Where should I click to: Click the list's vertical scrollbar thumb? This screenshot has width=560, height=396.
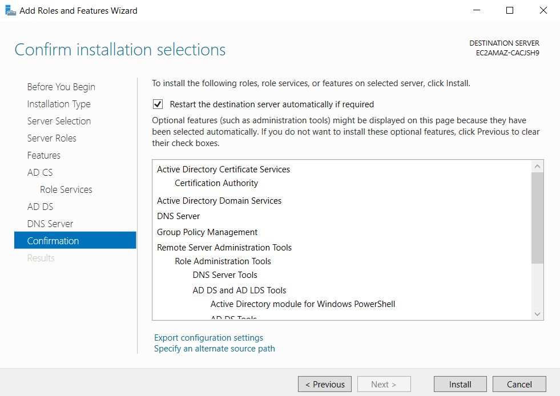[x=538, y=218]
